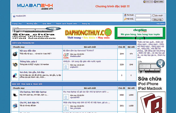Open the Trang chủ menu item
176x113 pixels.
click(17, 24)
